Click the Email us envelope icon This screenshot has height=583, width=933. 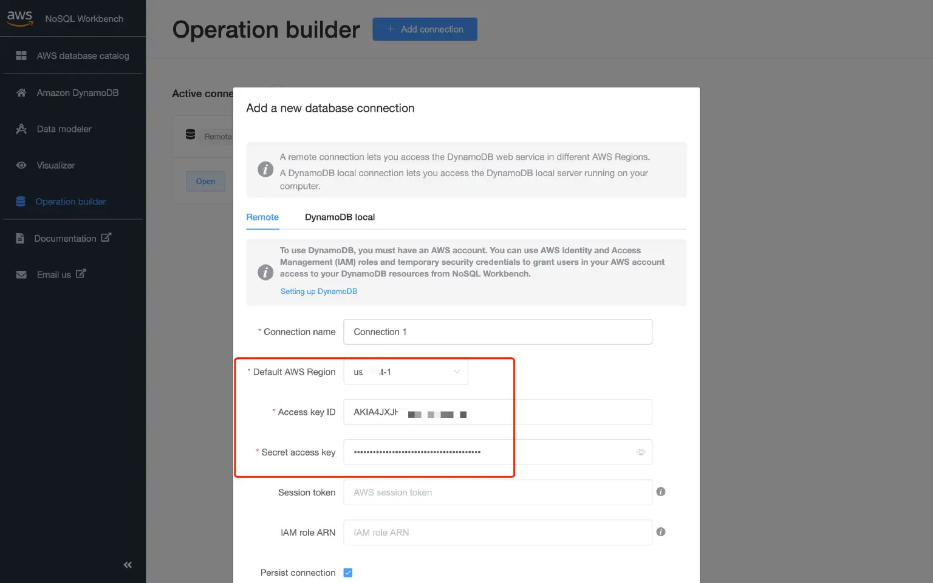[21, 274]
